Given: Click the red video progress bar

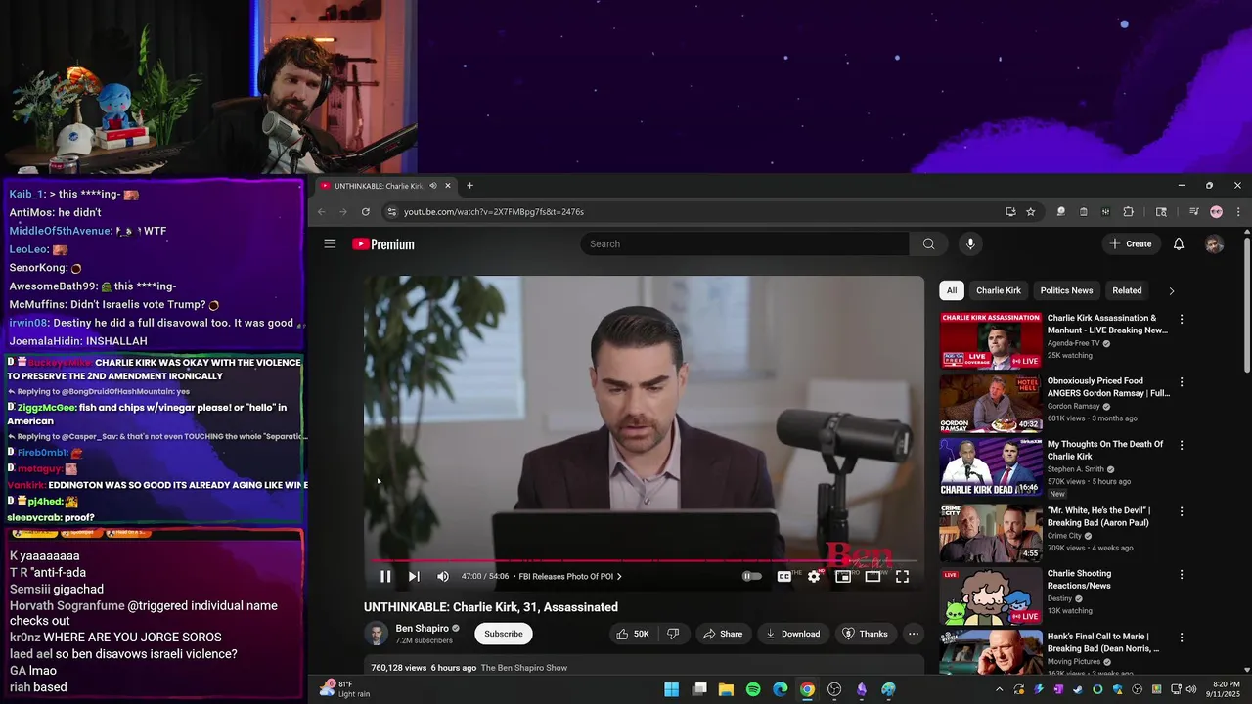Looking at the screenshot, I should click(x=644, y=561).
